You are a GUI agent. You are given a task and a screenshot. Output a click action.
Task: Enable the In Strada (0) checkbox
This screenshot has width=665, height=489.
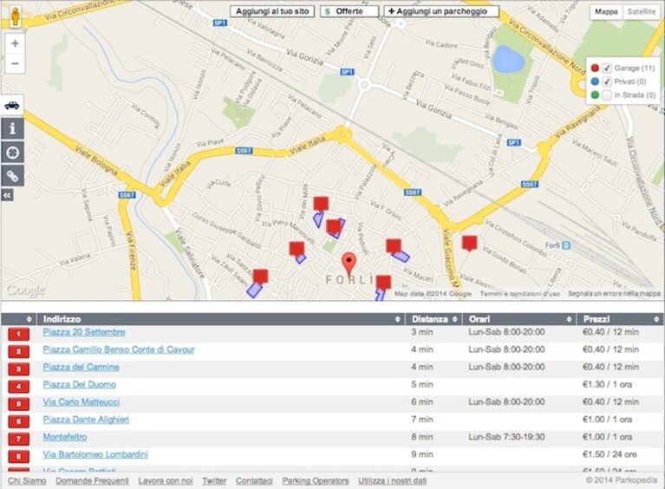coord(607,95)
